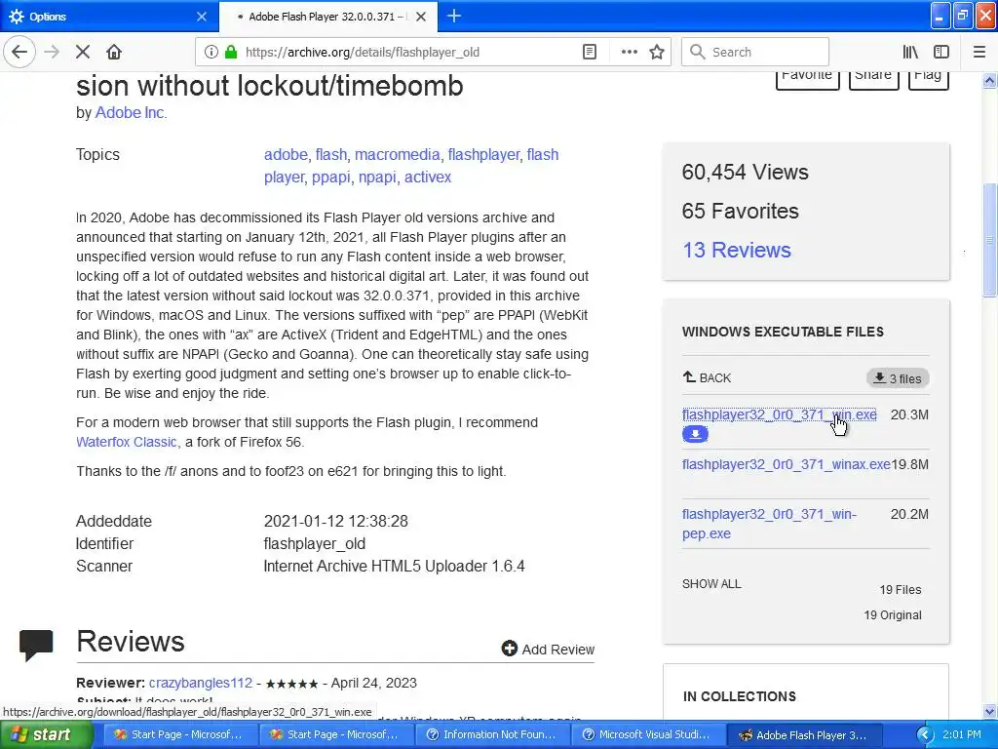Open the adobe topic link
Viewport: 998px width, 749px height.
(286, 155)
